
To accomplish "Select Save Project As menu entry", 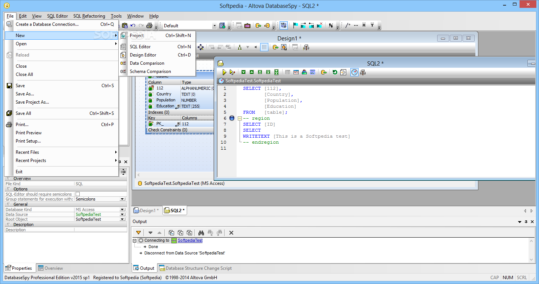I will (61, 102).
